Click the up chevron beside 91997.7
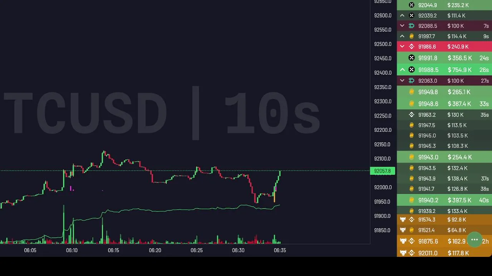The width and height of the screenshot is (492, 276). [402, 36]
